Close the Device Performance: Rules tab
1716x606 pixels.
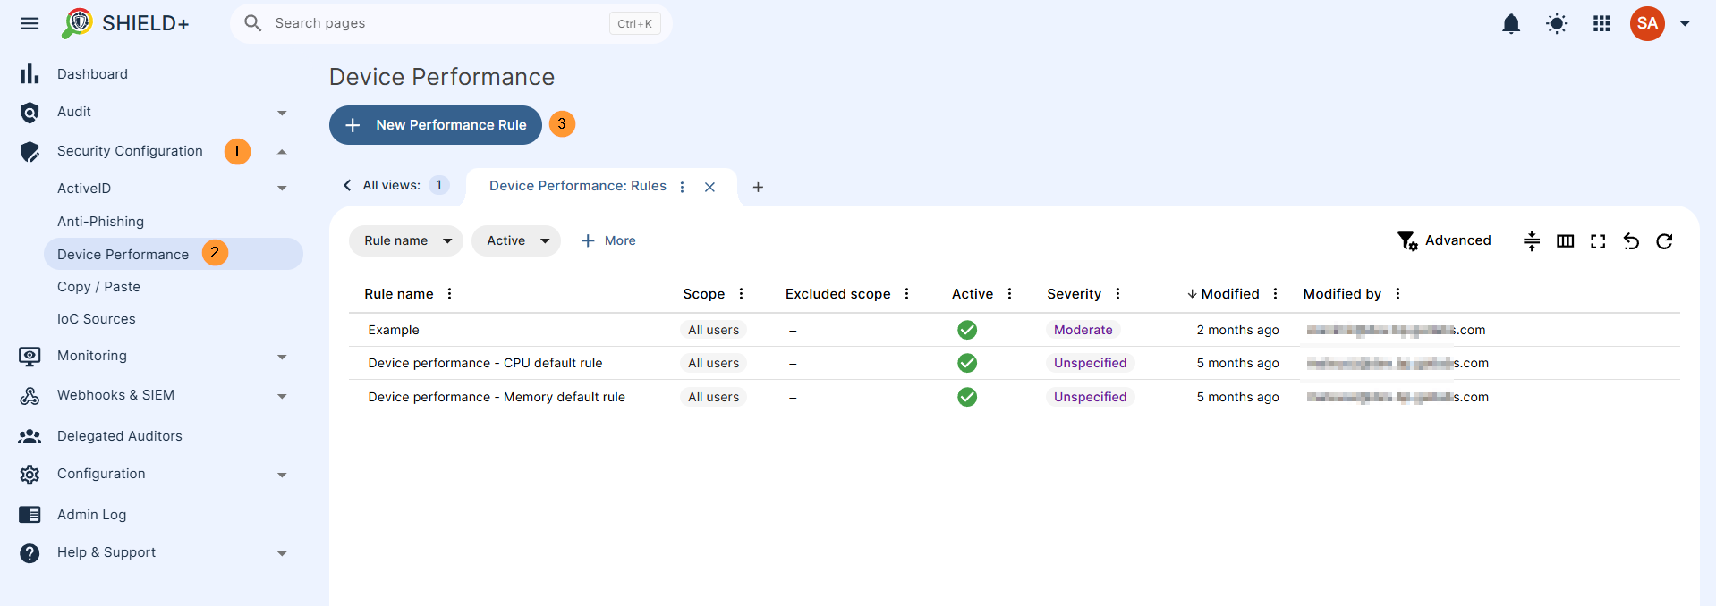[709, 187]
